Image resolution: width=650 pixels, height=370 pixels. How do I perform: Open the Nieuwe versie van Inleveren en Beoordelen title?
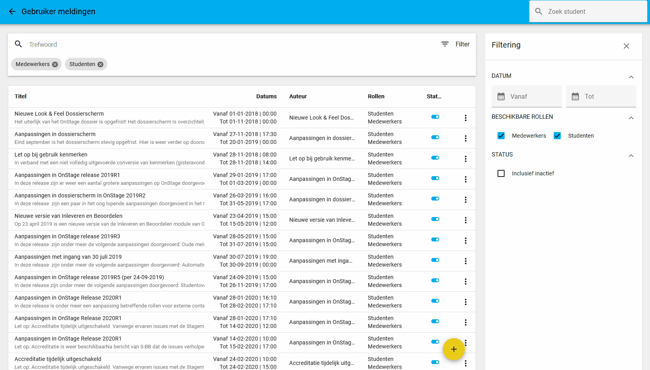tap(68, 216)
